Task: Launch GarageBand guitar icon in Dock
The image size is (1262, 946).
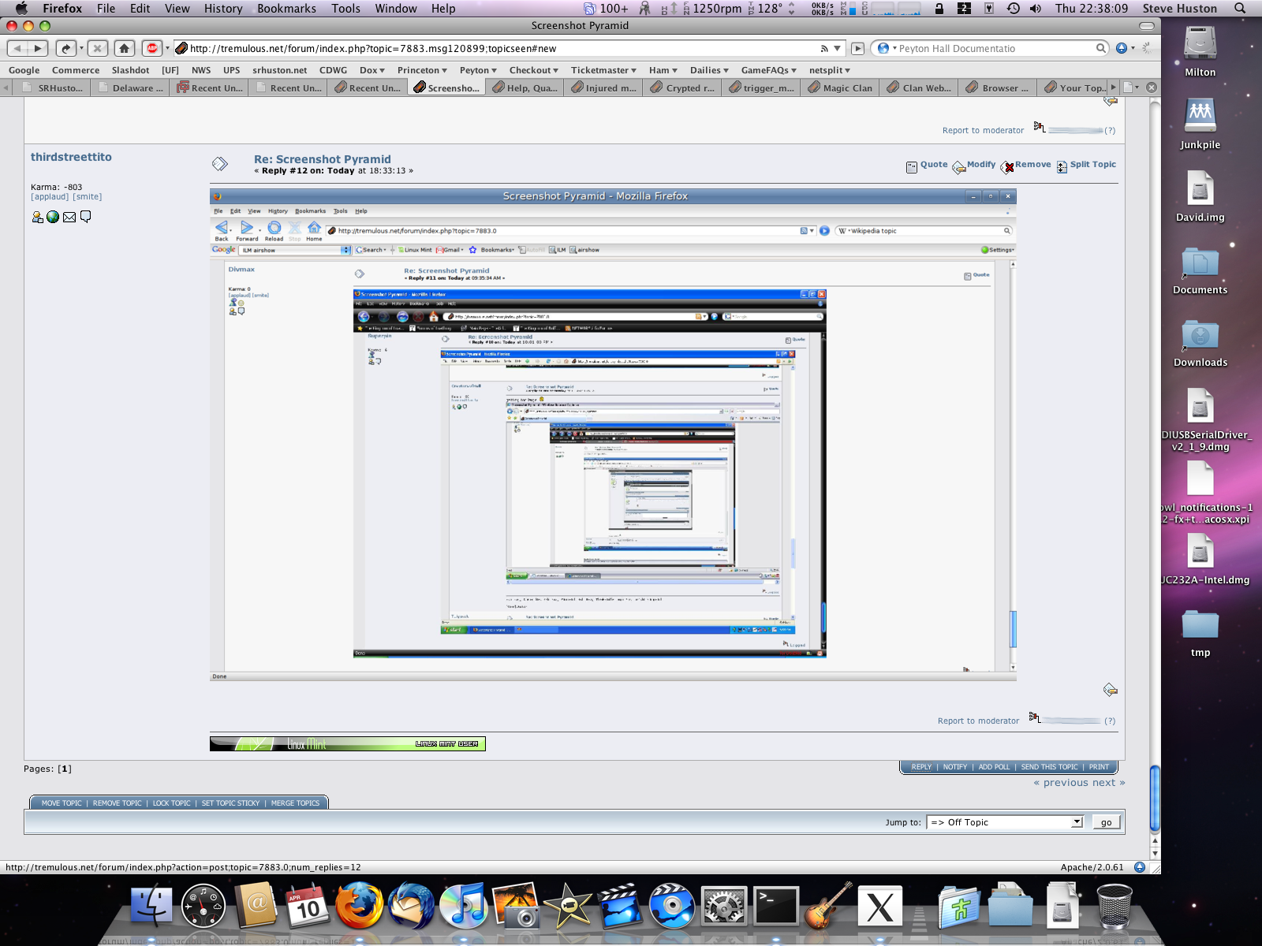Action: click(x=827, y=907)
